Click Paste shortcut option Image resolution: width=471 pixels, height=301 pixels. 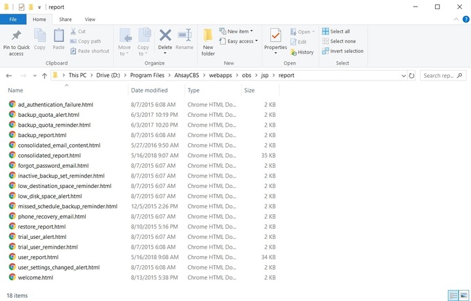click(x=90, y=51)
